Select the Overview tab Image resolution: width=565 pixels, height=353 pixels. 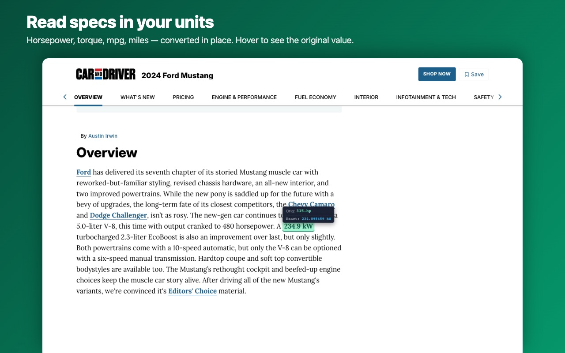[88, 97]
